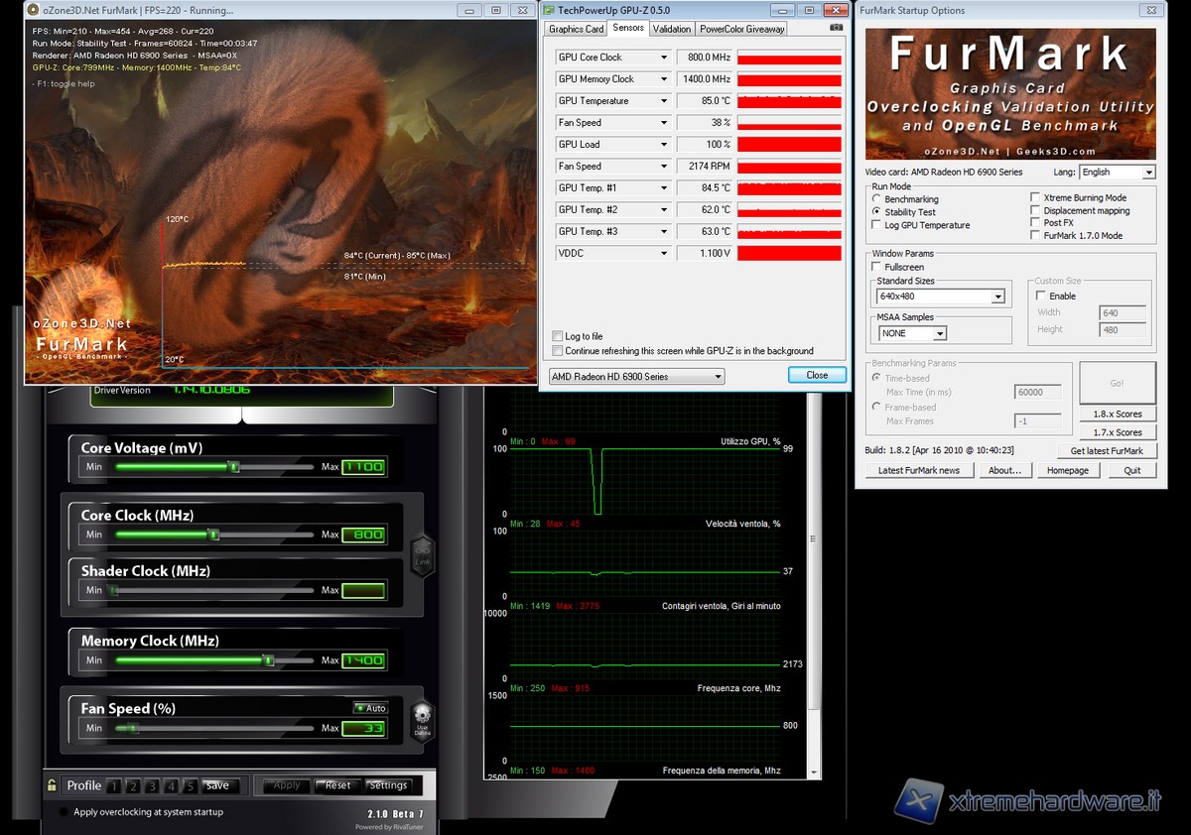
Task: Click the 1.7.x Scores button
Action: click(x=1118, y=432)
